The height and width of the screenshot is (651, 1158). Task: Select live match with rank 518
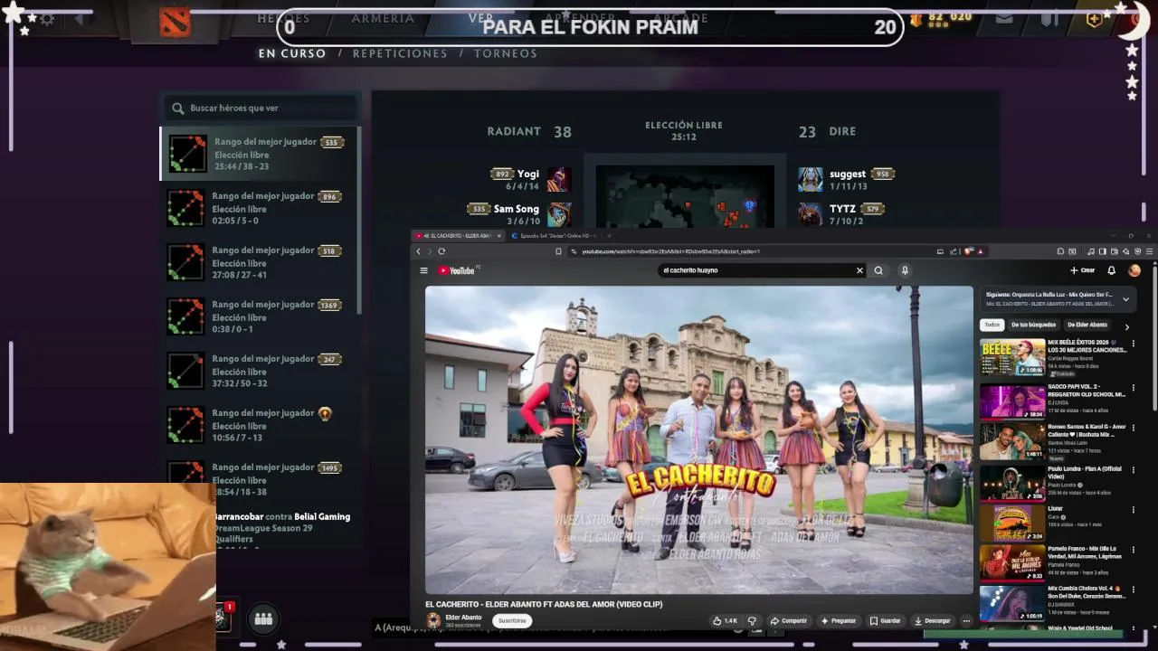[260, 262]
